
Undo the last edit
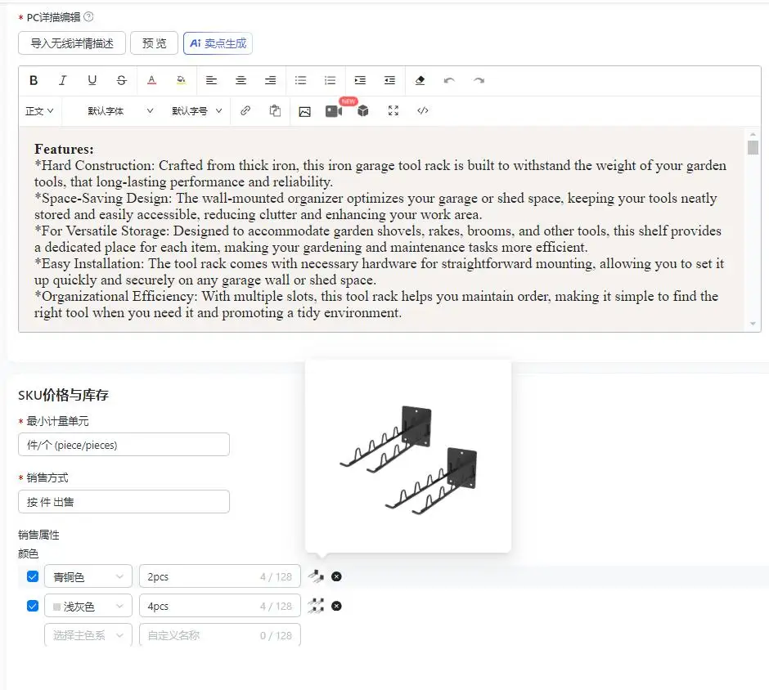click(449, 80)
